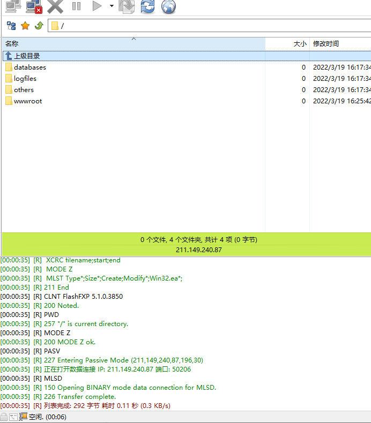Screen dimensions: 371x423
Task: Sort by the 大小 column header
Action: [x=300, y=44]
